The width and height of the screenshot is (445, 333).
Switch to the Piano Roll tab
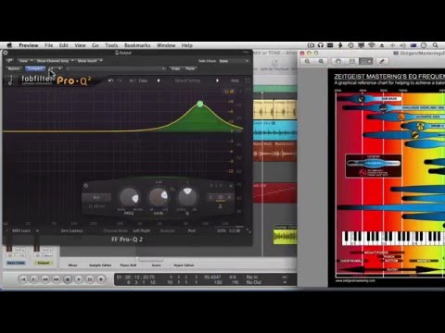pos(128,265)
